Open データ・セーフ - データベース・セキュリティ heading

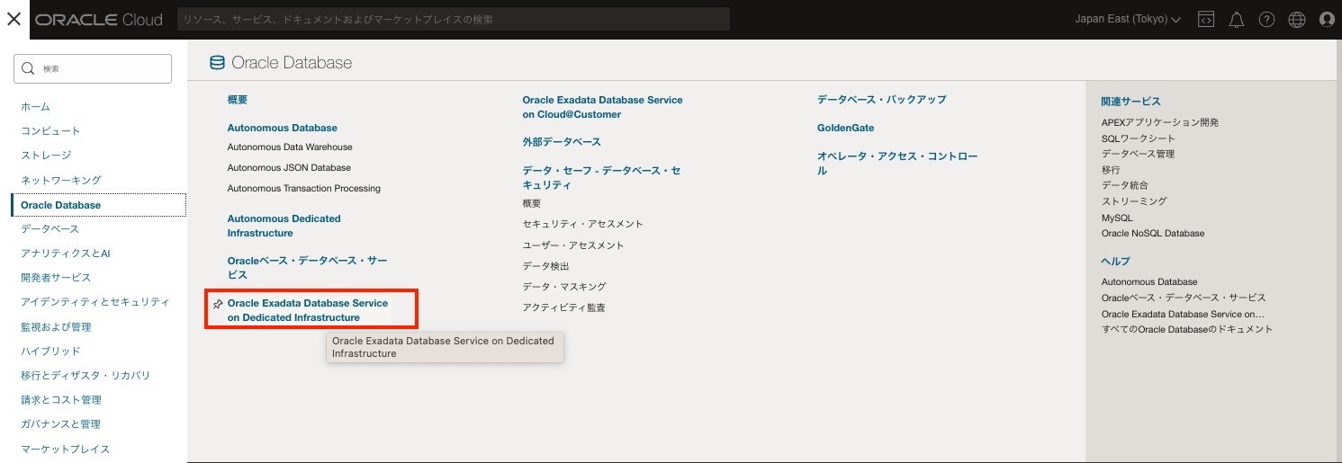[x=601, y=177]
